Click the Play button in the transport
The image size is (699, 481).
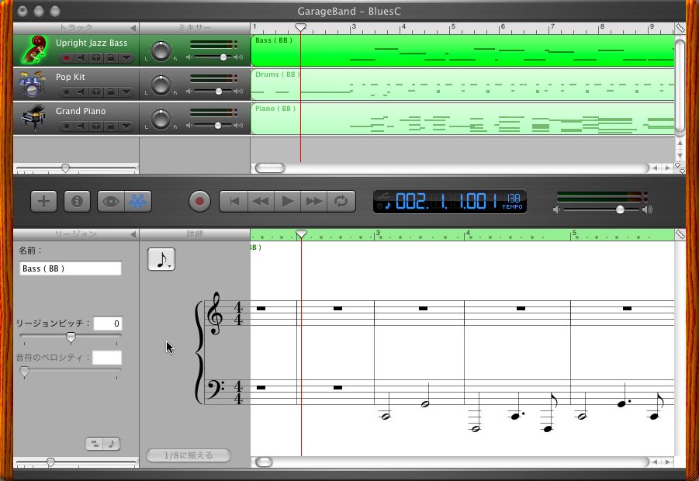pos(288,202)
